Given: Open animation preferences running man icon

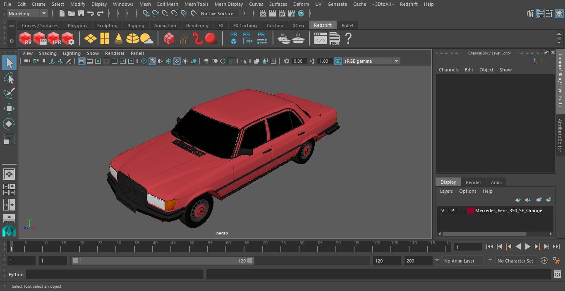Looking at the screenshot, I should (556, 261).
